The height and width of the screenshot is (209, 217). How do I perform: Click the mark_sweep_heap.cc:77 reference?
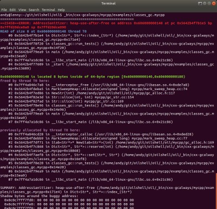click(159, 138)
